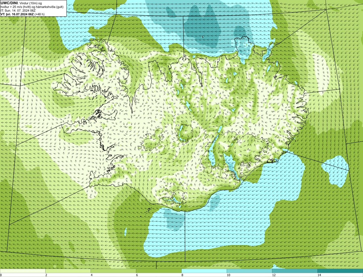Click the "hviður > 25 m/s" description line
The image size is (363, 277).
click(x=32, y=7)
